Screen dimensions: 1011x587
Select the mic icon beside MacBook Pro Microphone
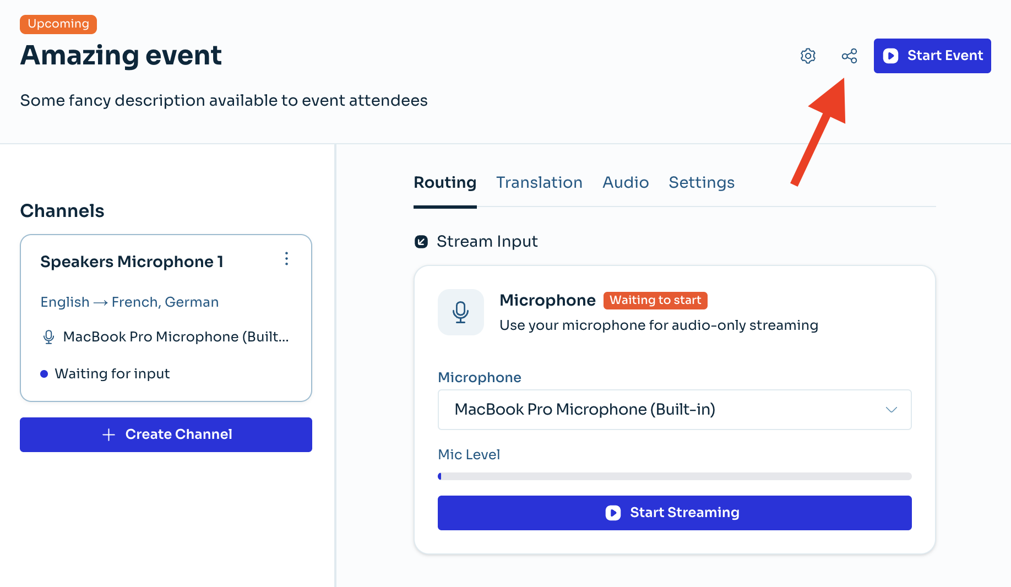[x=48, y=336]
